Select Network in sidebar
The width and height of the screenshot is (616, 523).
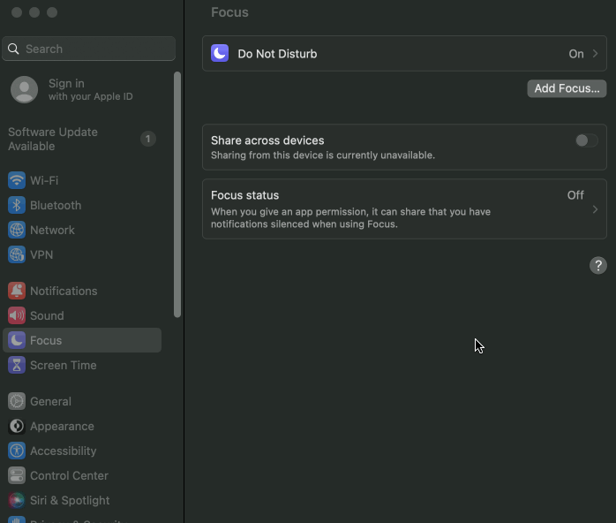click(82, 230)
